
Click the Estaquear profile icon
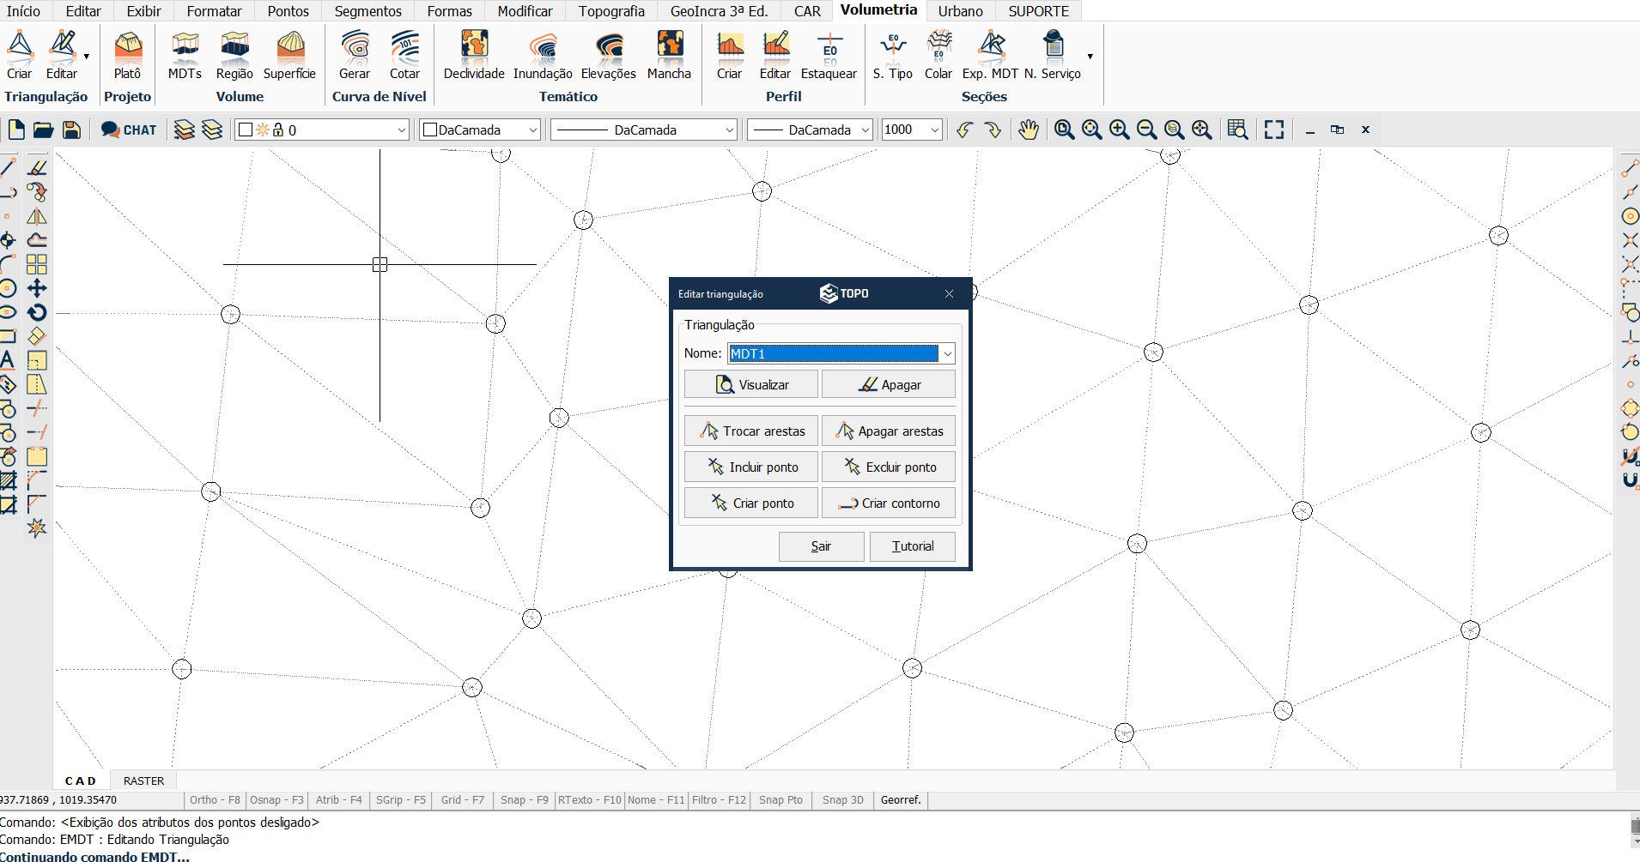point(829,55)
